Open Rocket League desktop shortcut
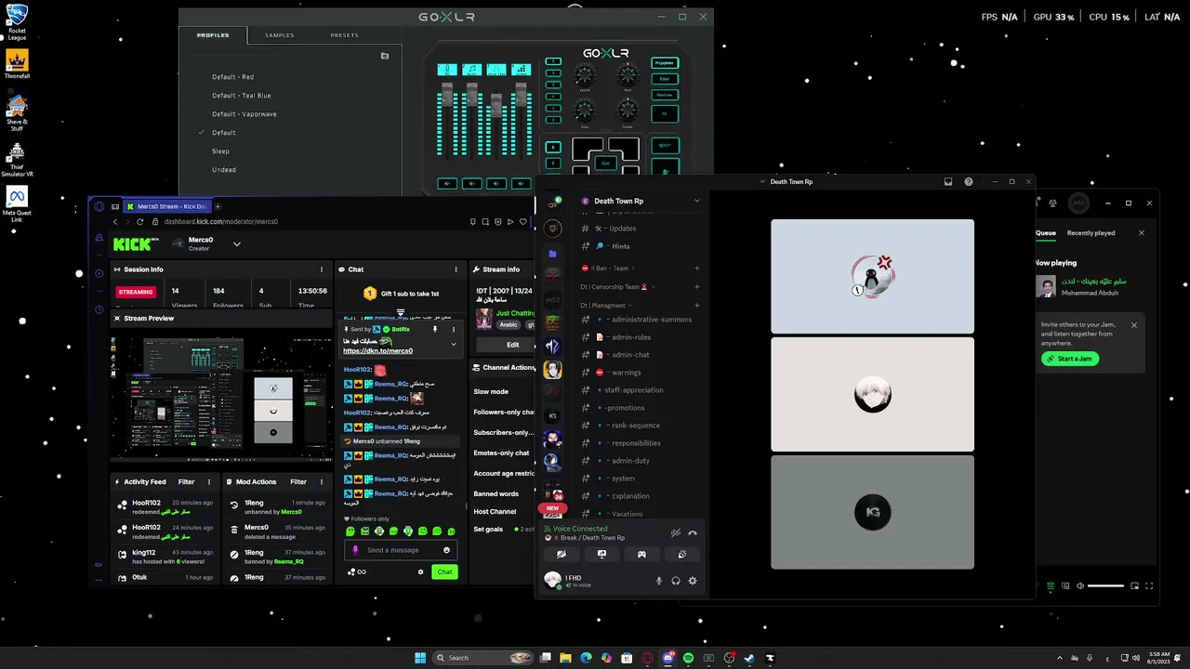This screenshot has width=1190, height=669. 17,23
